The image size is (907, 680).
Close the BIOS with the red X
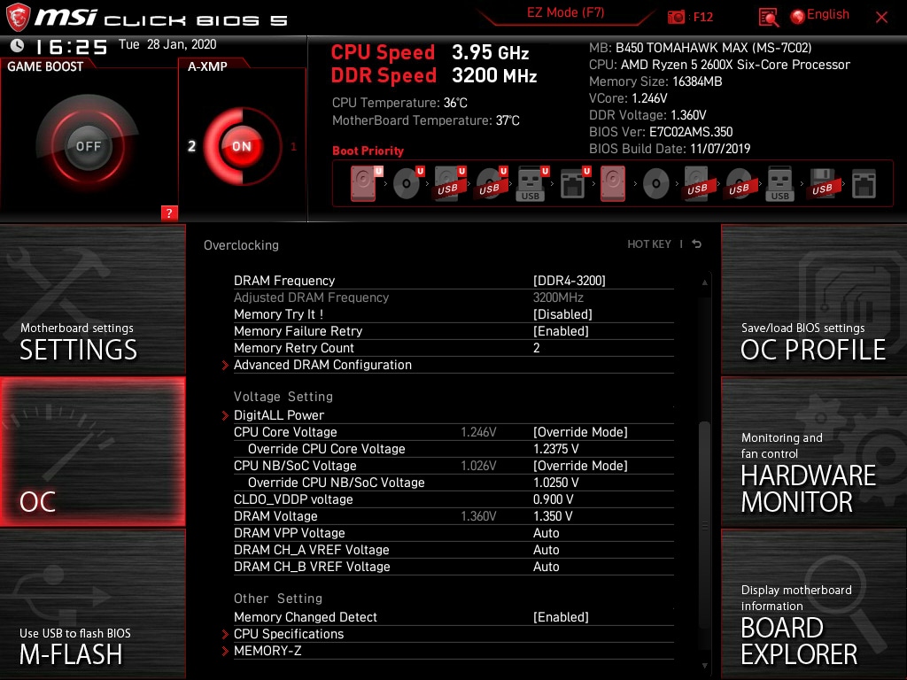point(881,18)
